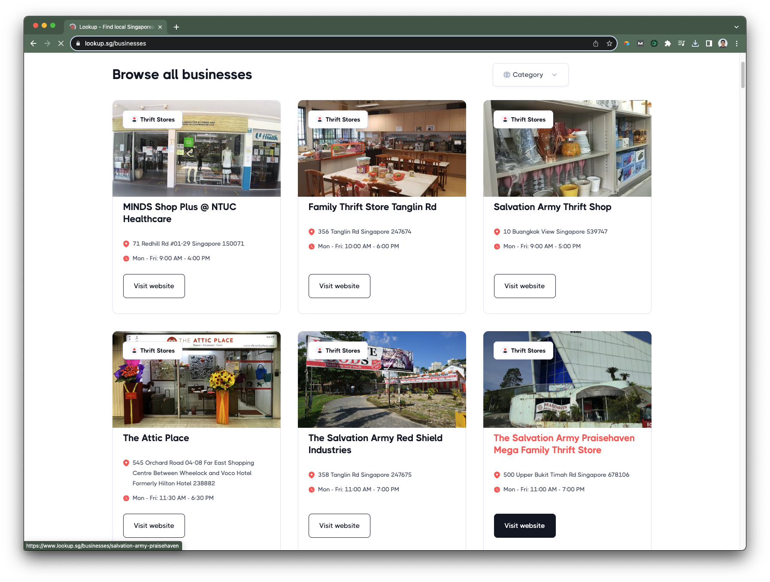This screenshot has width=770, height=582.
Task: Click hours Mon - Fri: 11:30 AM - 6:30 PM
Action: click(x=173, y=498)
